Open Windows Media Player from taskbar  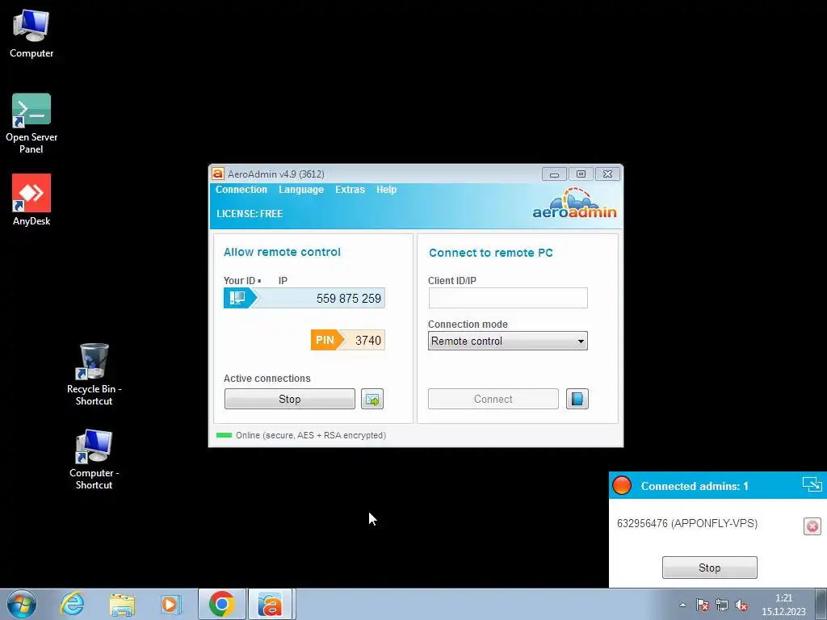click(170, 604)
